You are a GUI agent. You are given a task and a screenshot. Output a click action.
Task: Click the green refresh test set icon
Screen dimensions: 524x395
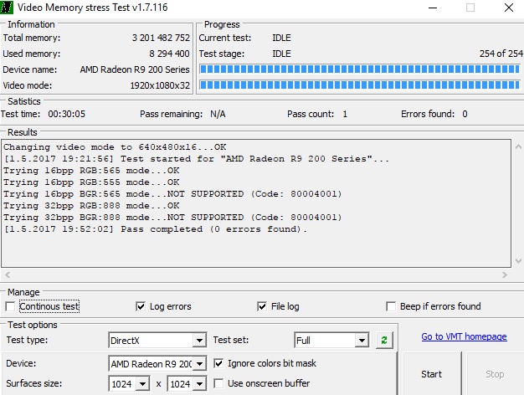[x=384, y=341]
